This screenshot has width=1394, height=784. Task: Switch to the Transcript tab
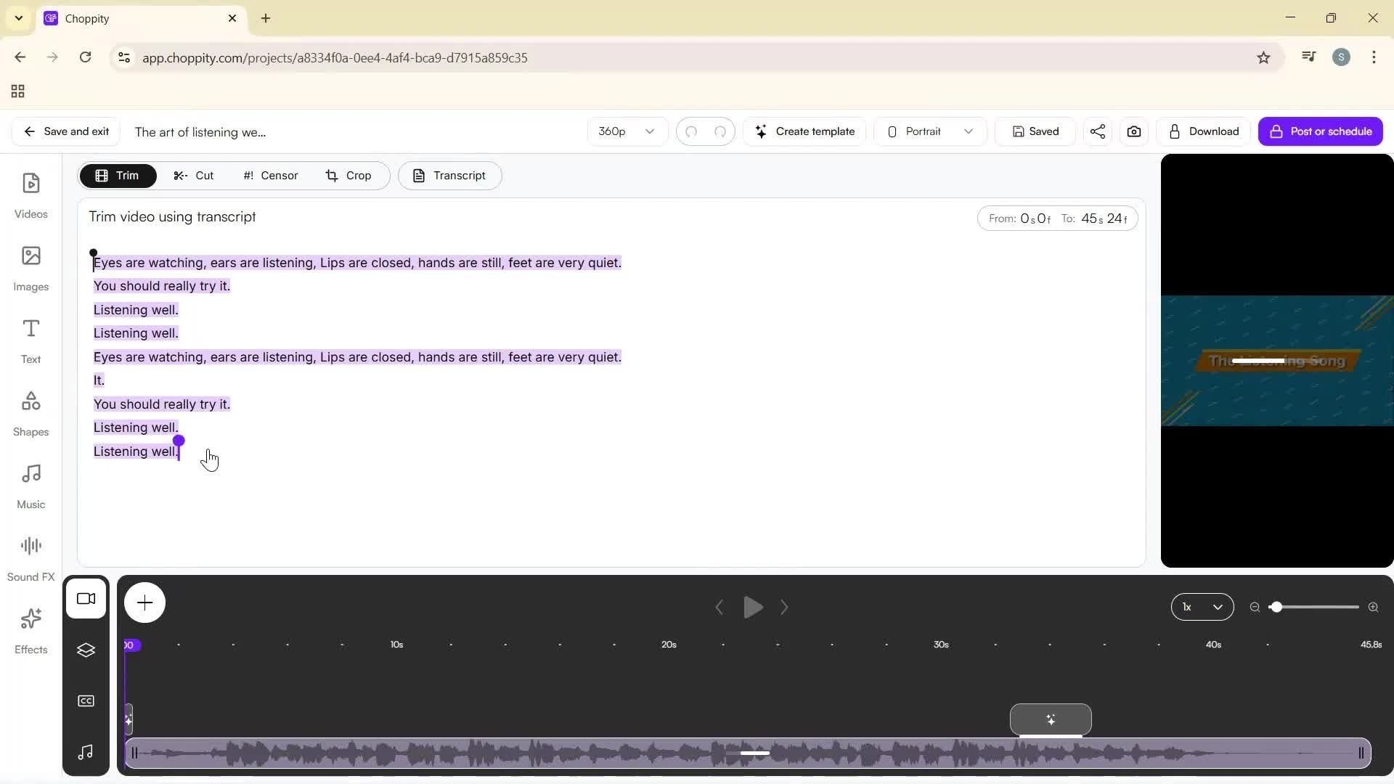coord(449,175)
